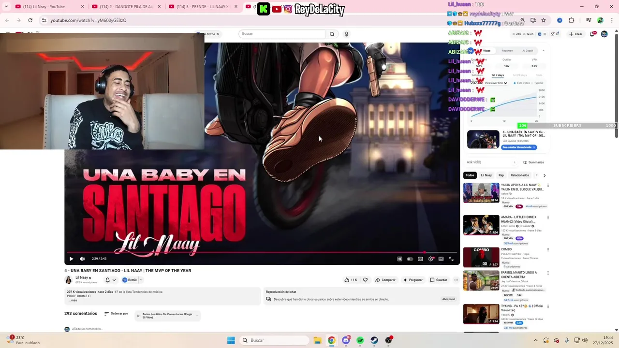Open the player settings gear
This screenshot has width=619, height=348.
pyautogui.click(x=431, y=259)
